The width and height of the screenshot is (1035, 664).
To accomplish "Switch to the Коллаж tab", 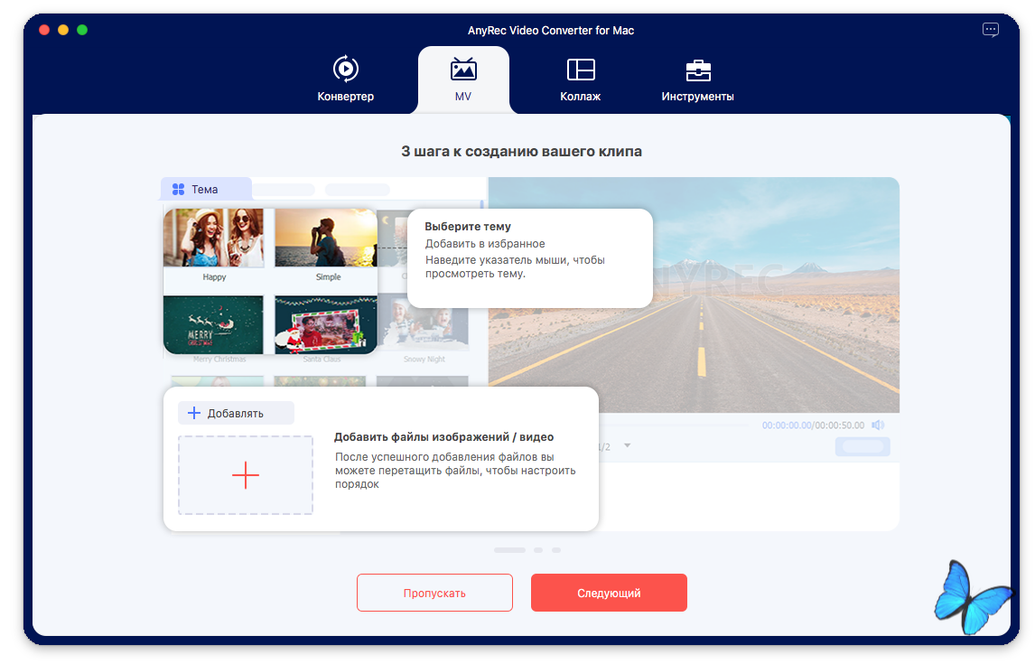I will point(580,79).
